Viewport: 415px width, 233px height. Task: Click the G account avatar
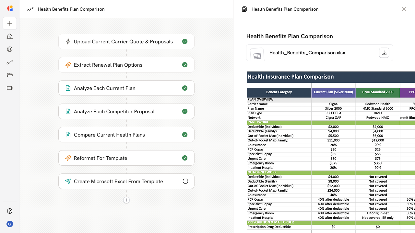(10, 224)
